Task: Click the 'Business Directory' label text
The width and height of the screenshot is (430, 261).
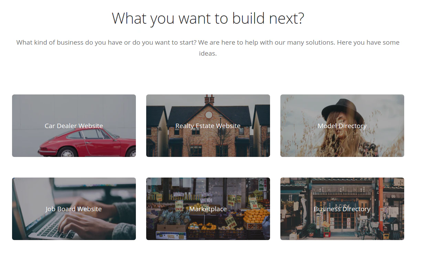Action: (x=342, y=209)
